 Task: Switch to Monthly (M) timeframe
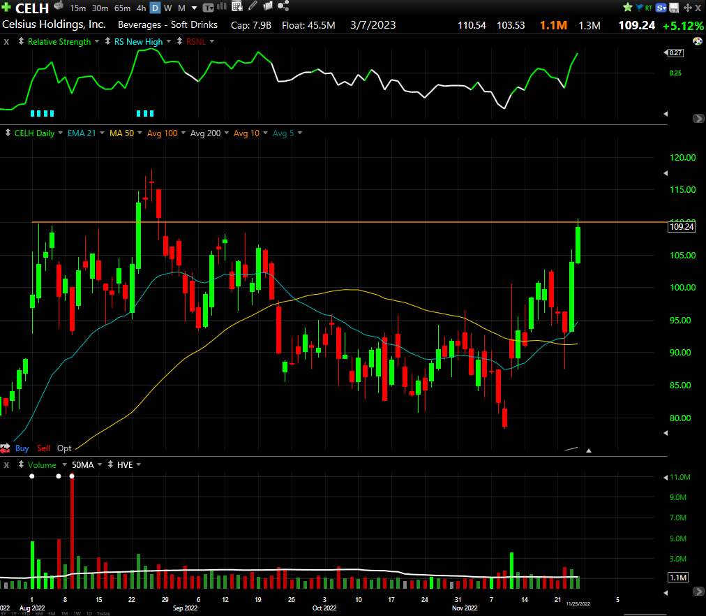(x=181, y=8)
